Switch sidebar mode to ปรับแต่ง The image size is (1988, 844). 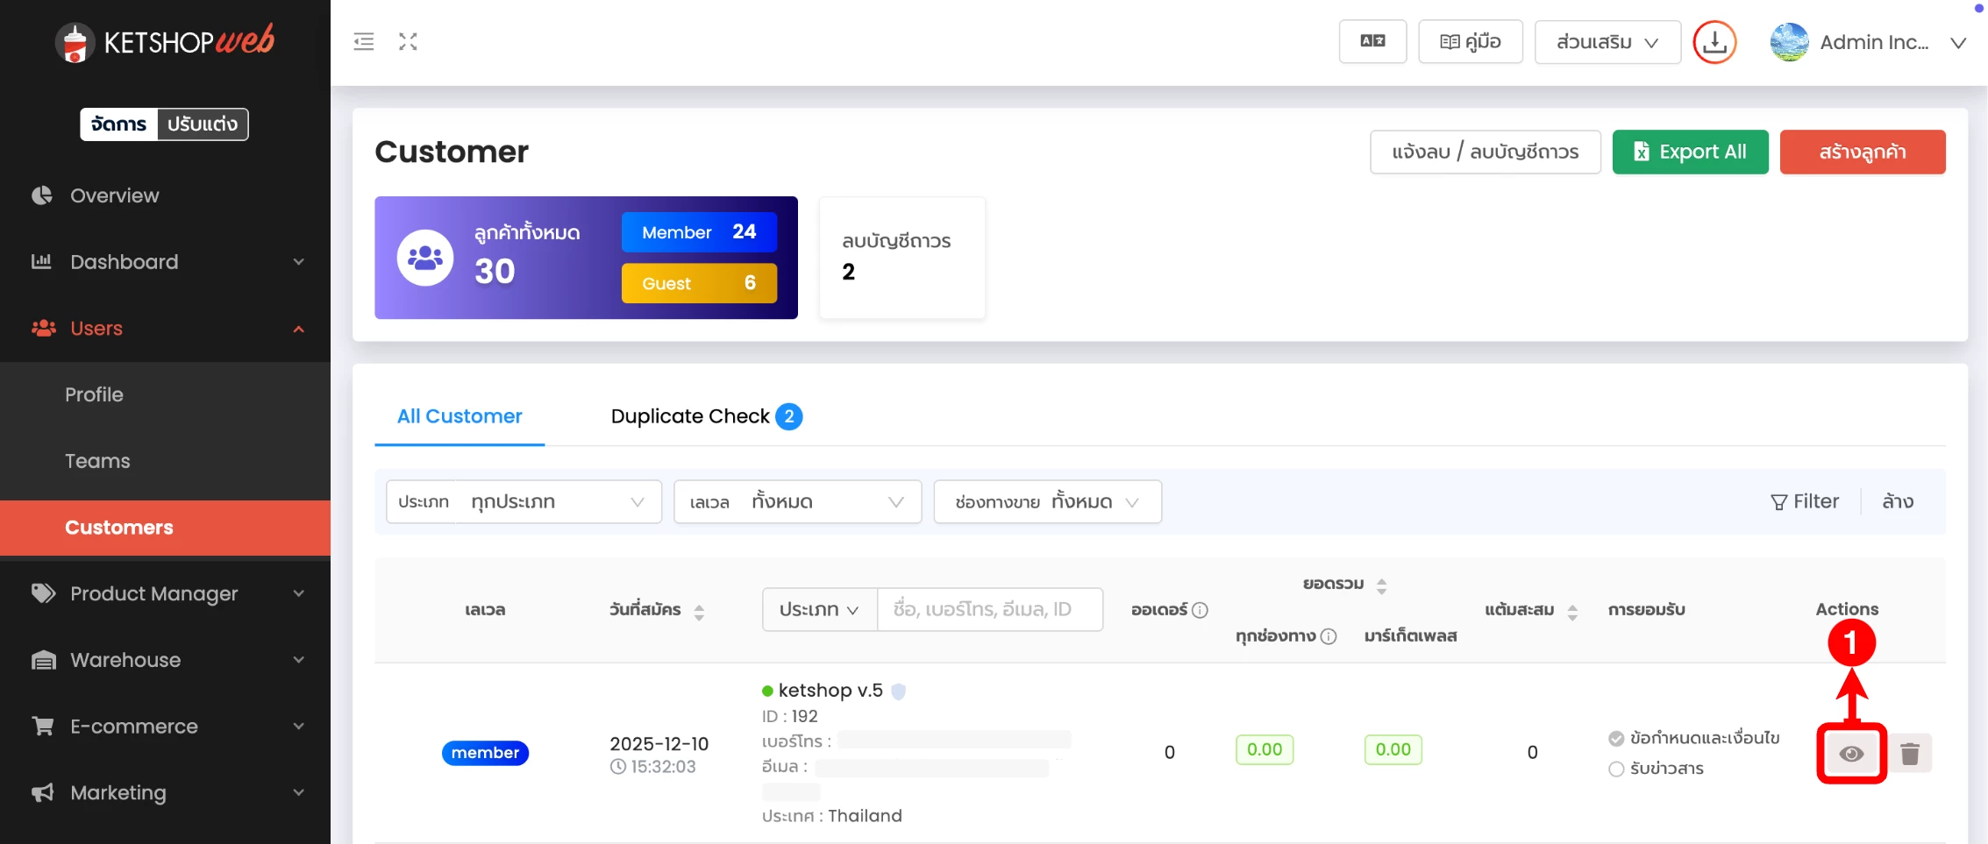tap(203, 124)
